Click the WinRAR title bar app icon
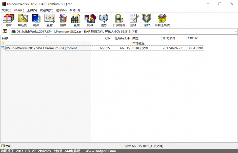This screenshot has width=238, height=153. tap(4, 4)
